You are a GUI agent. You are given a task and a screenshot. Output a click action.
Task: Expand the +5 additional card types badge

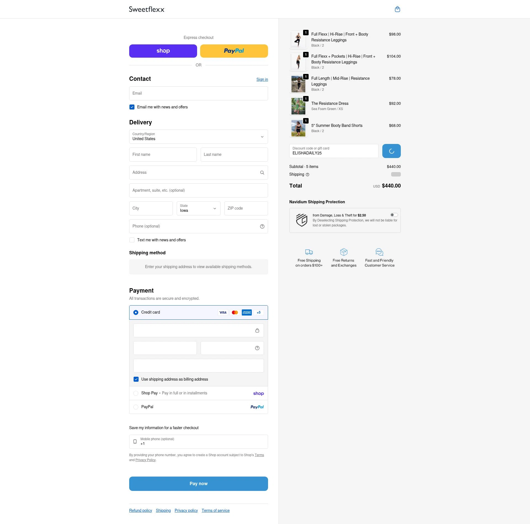pyautogui.click(x=259, y=312)
